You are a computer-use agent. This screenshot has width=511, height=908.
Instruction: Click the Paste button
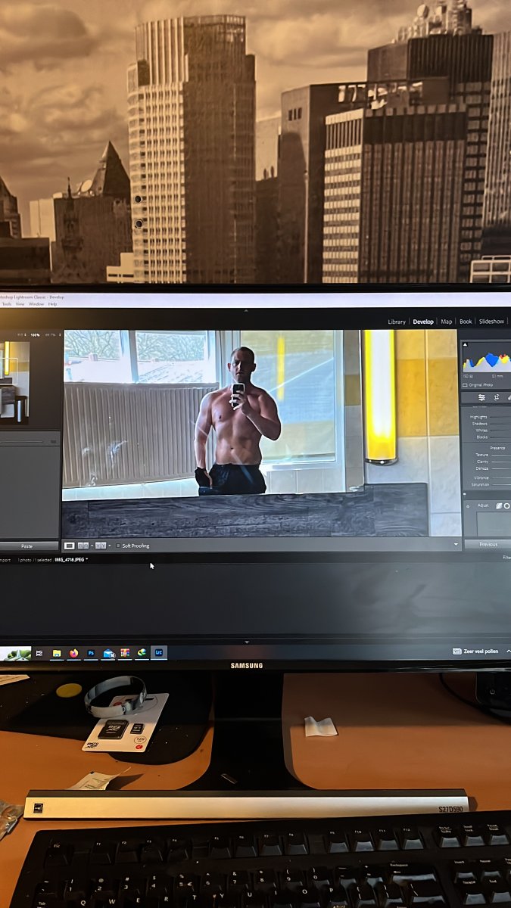pyautogui.click(x=28, y=546)
